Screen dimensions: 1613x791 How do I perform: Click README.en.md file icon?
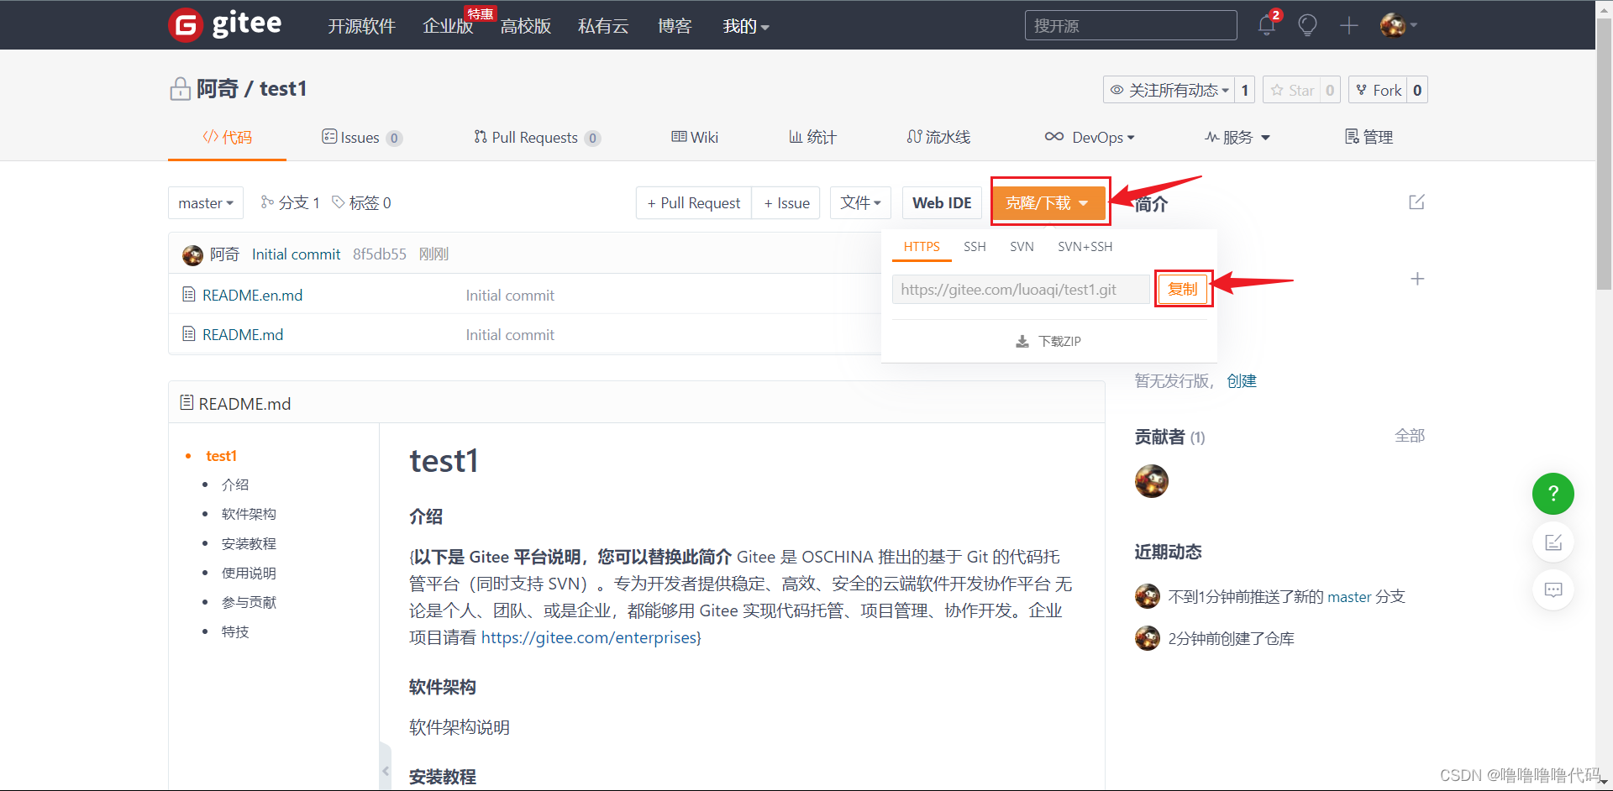[x=189, y=295]
